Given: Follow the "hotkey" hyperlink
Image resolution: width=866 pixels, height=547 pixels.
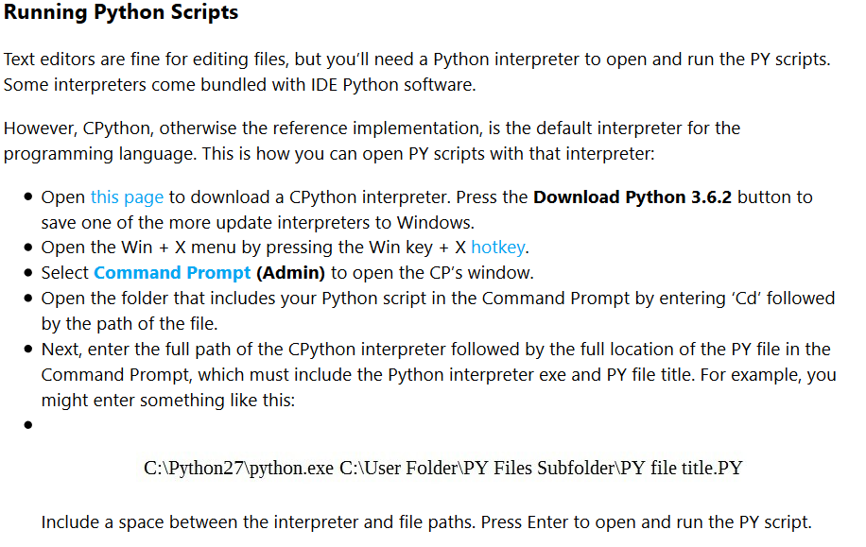Looking at the screenshot, I should point(499,248).
